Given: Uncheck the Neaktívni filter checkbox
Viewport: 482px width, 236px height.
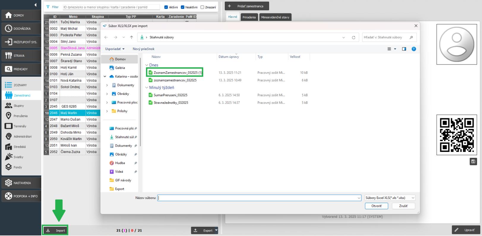Looking at the screenshot, I should [x=183, y=7].
